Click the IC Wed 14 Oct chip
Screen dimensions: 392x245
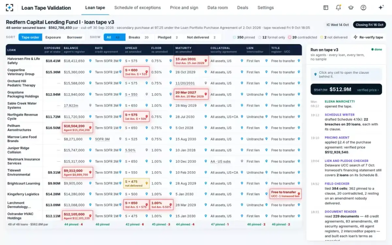(338, 25)
